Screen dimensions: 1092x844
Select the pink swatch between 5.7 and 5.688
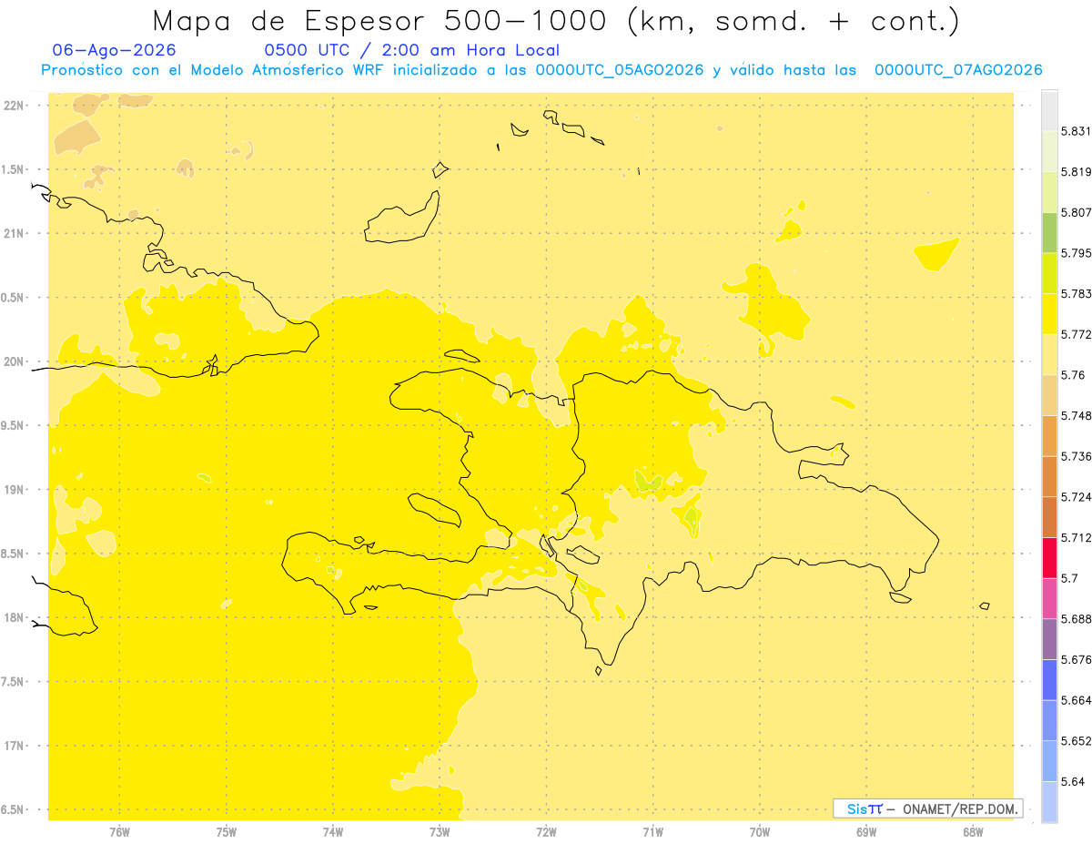[x=1049, y=598]
